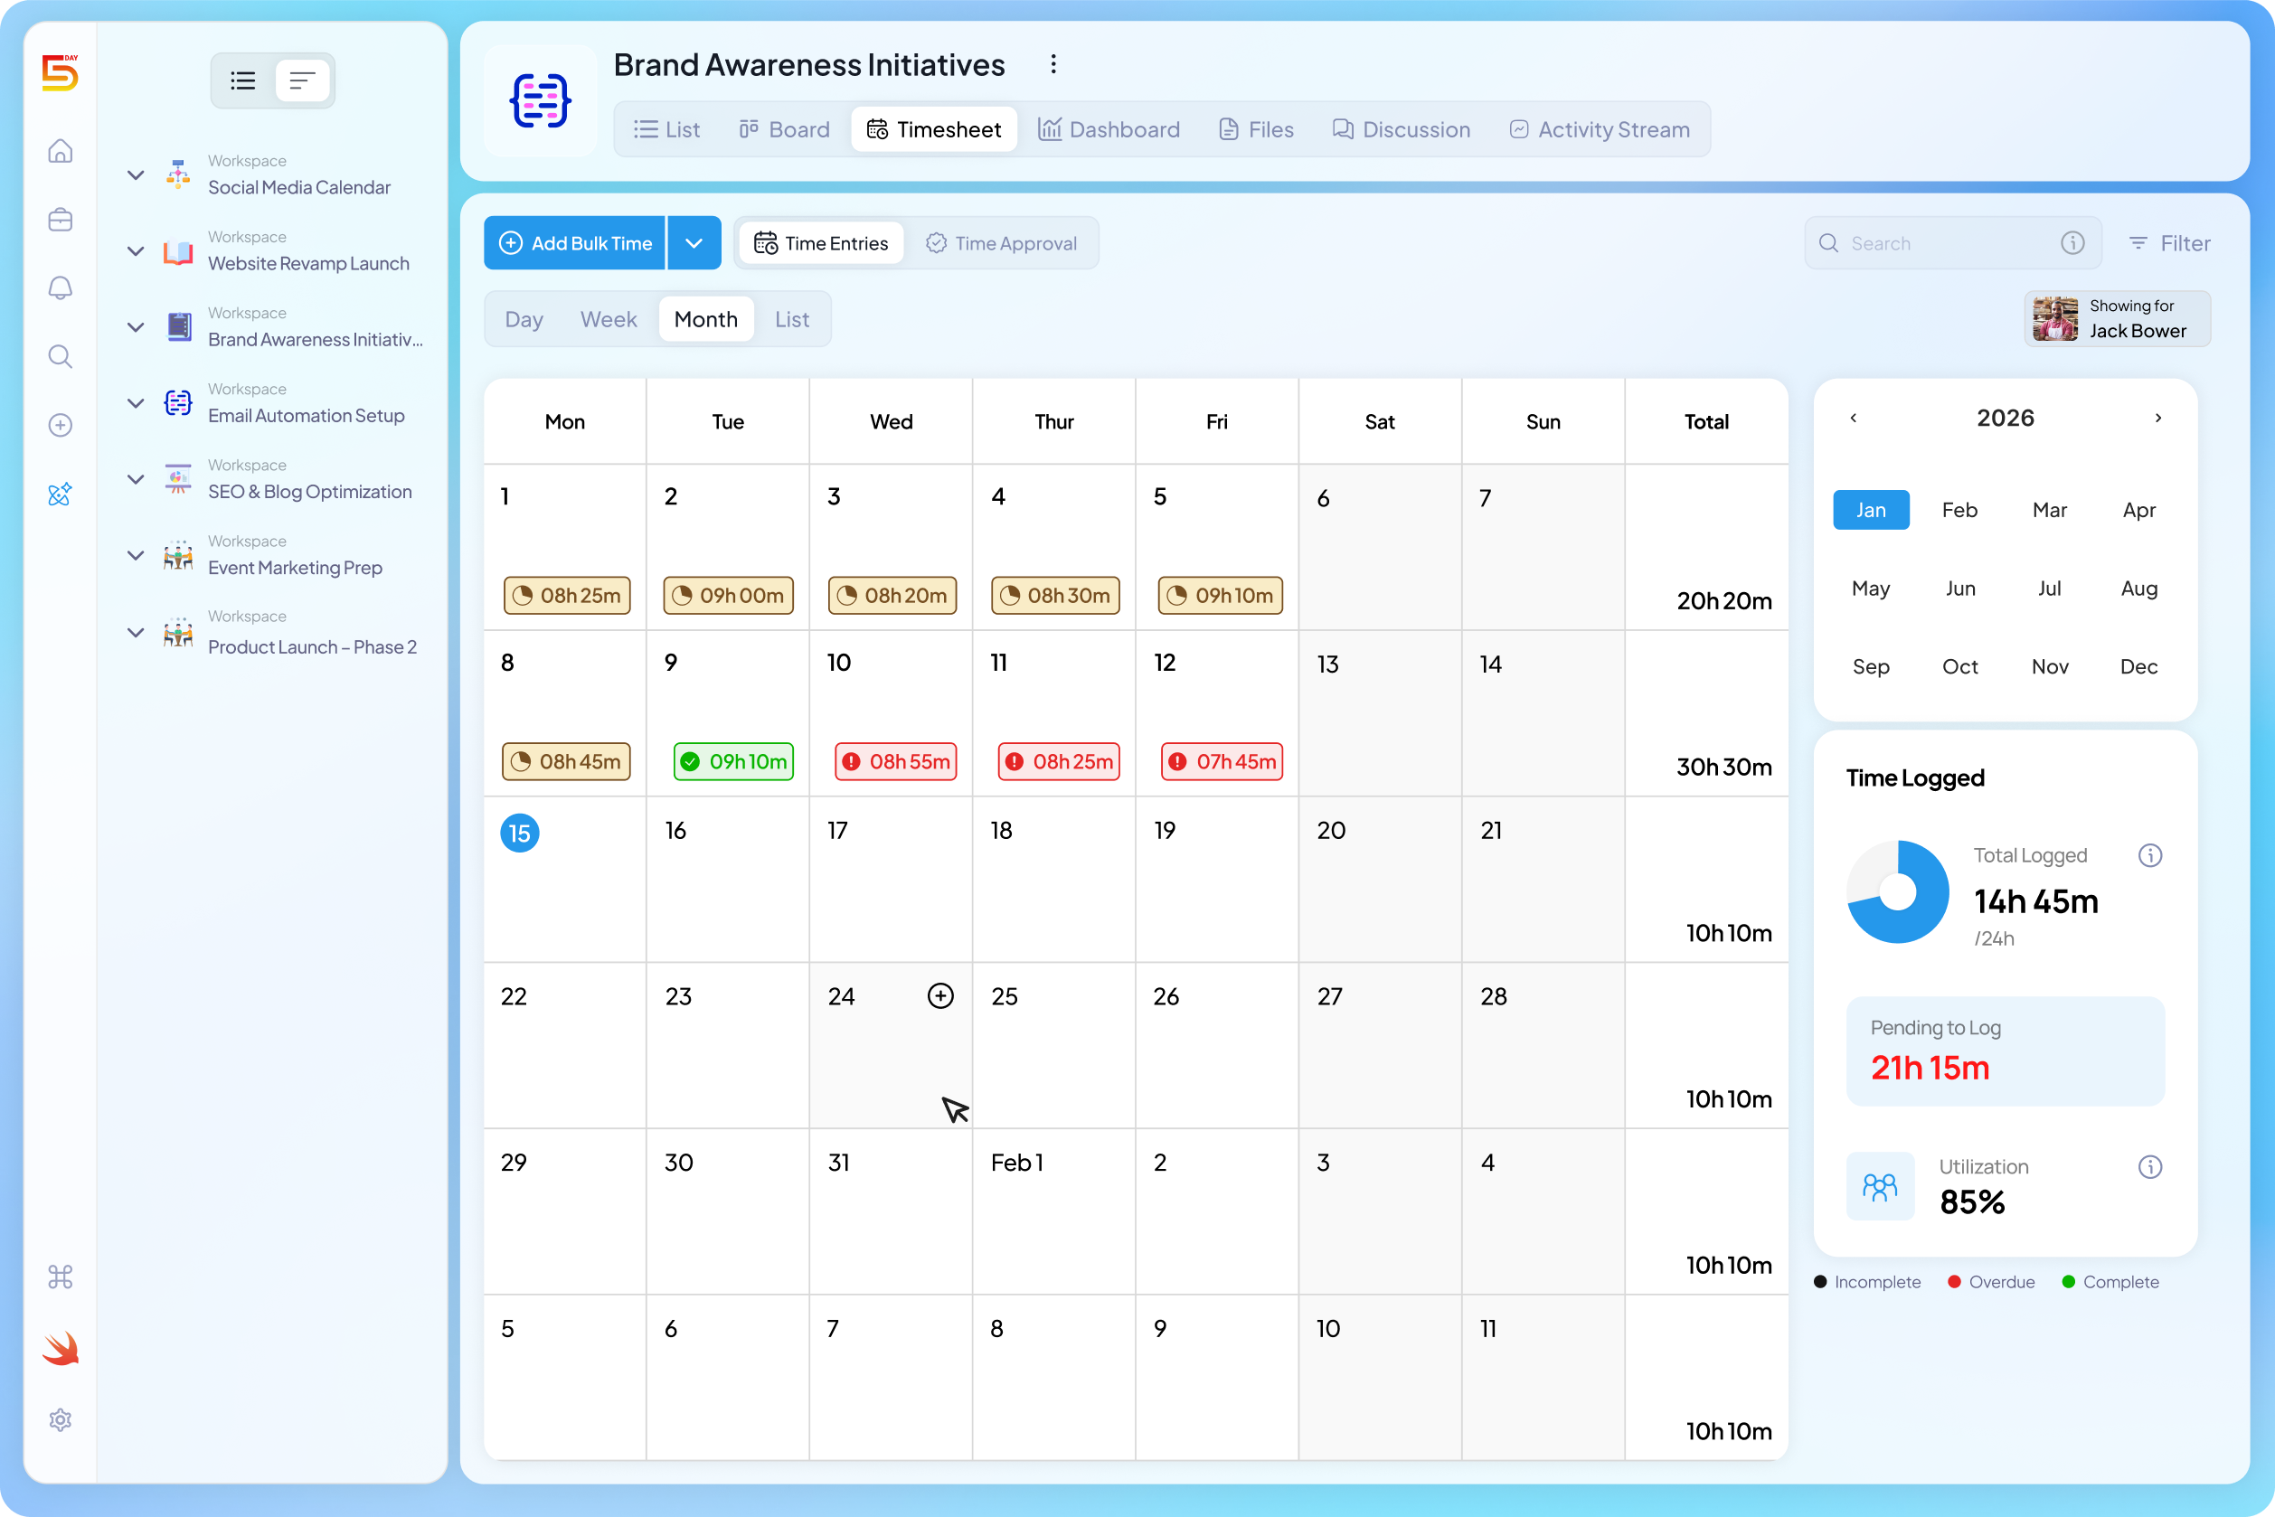Click the search magnifier in left rail
Viewport: 2275px width, 1517px height.
60,356
